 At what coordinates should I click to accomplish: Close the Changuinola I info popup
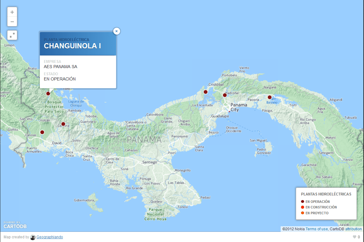116,31
